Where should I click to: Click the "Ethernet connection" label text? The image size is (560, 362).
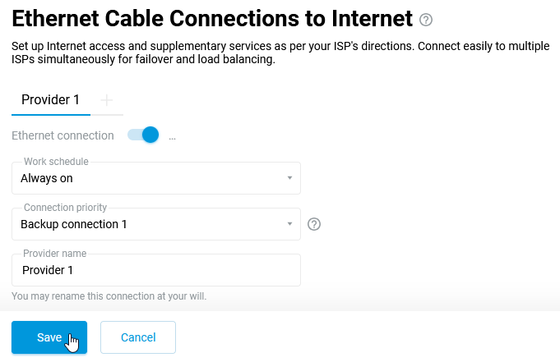[62, 135]
